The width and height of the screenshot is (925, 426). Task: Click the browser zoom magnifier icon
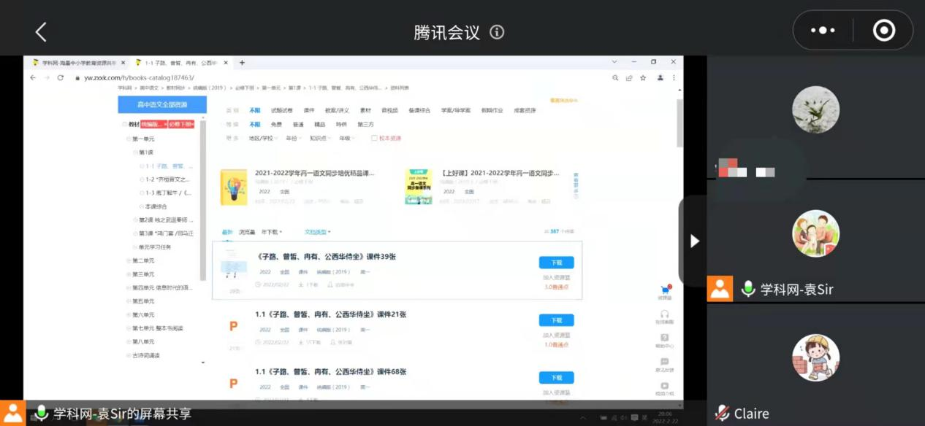(x=616, y=77)
